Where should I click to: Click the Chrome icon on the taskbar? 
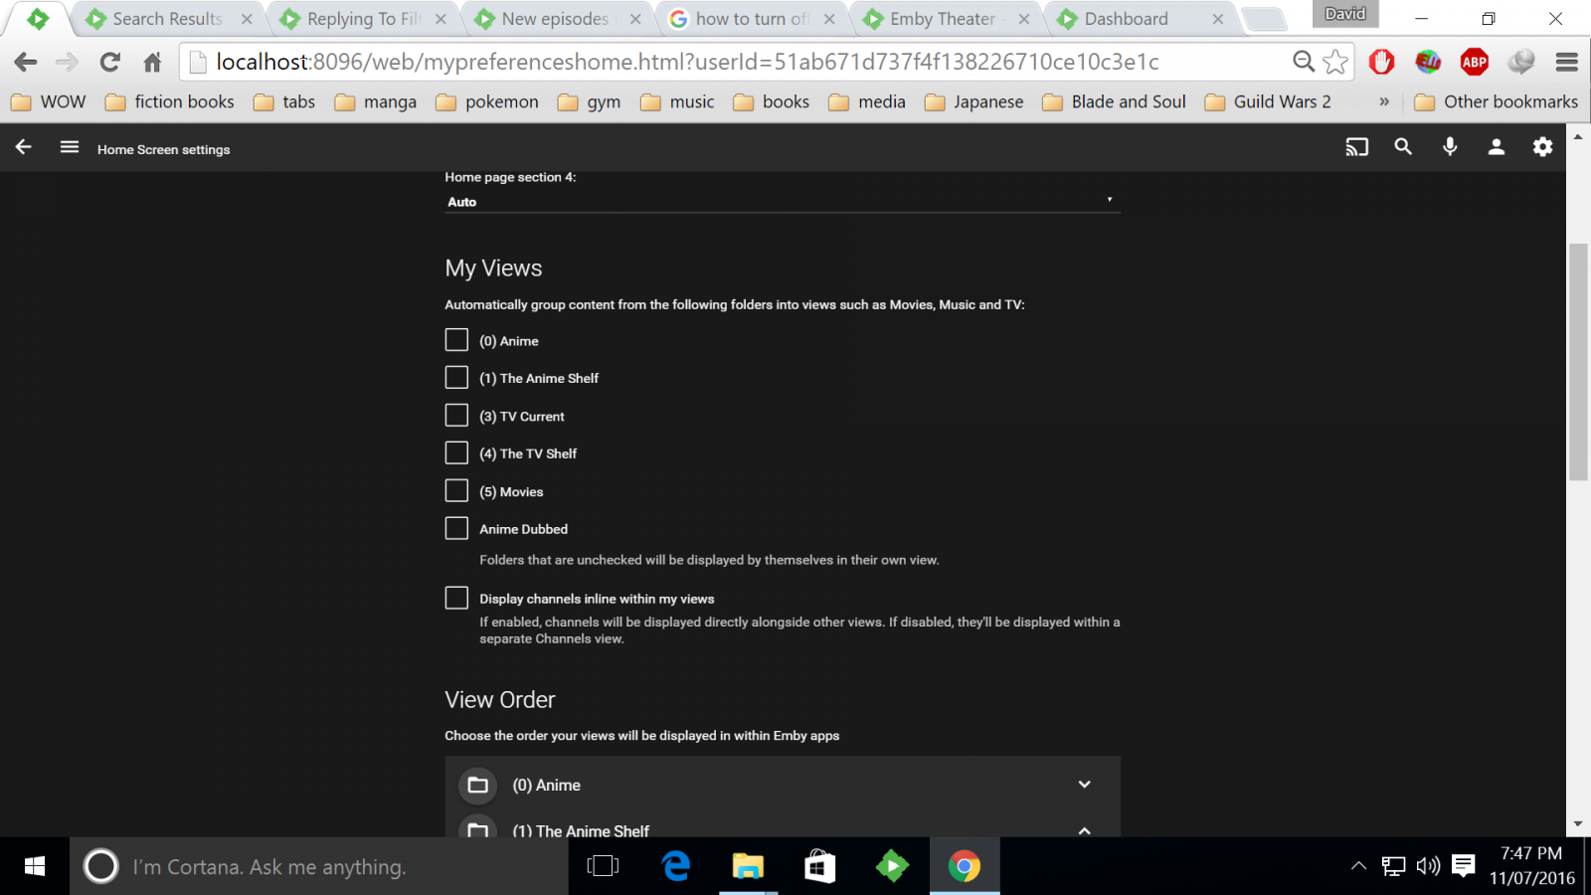[964, 866]
